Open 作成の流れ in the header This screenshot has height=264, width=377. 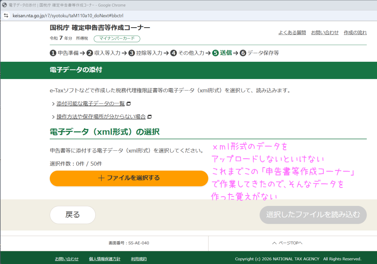pos(355,33)
